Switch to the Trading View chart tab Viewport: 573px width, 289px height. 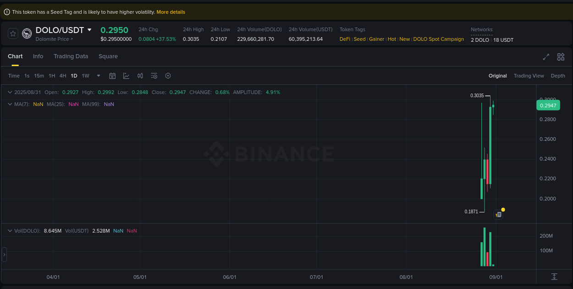[529, 76]
